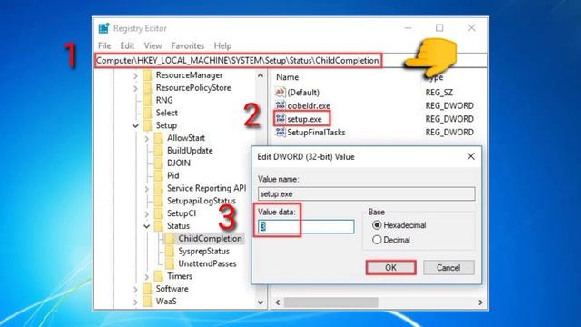Click the Select key folder icon
Image resolution: width=581 pixels, height=327 pixels.
click(x=147, y=113)
